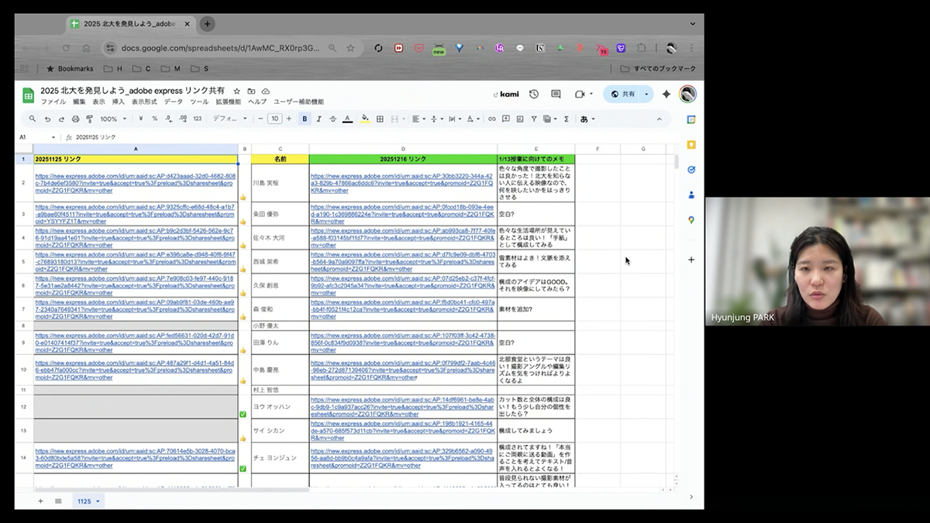Open the fill color picker
Viewport: 930px width, 523px height.
[x=365, y=119]
